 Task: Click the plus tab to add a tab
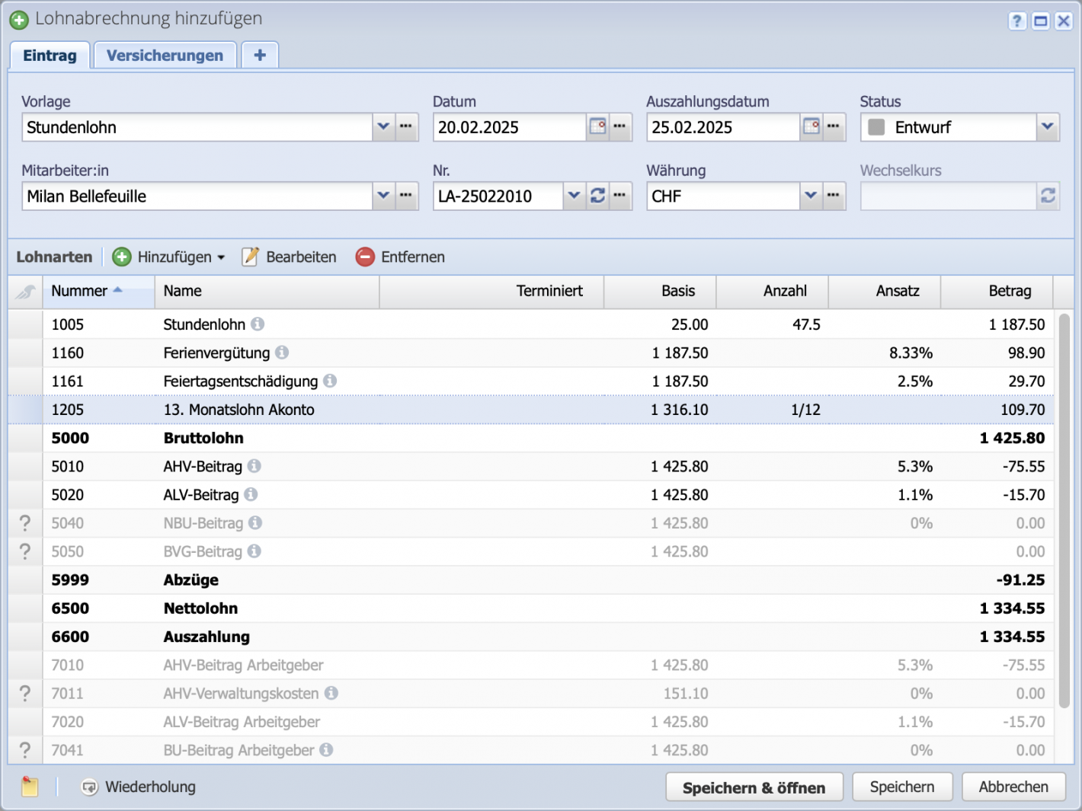pyautogui.click(x=259, y=54)
